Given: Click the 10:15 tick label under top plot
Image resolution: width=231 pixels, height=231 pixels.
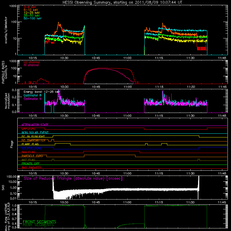Looking at the screenshot, I should point(33,58).
